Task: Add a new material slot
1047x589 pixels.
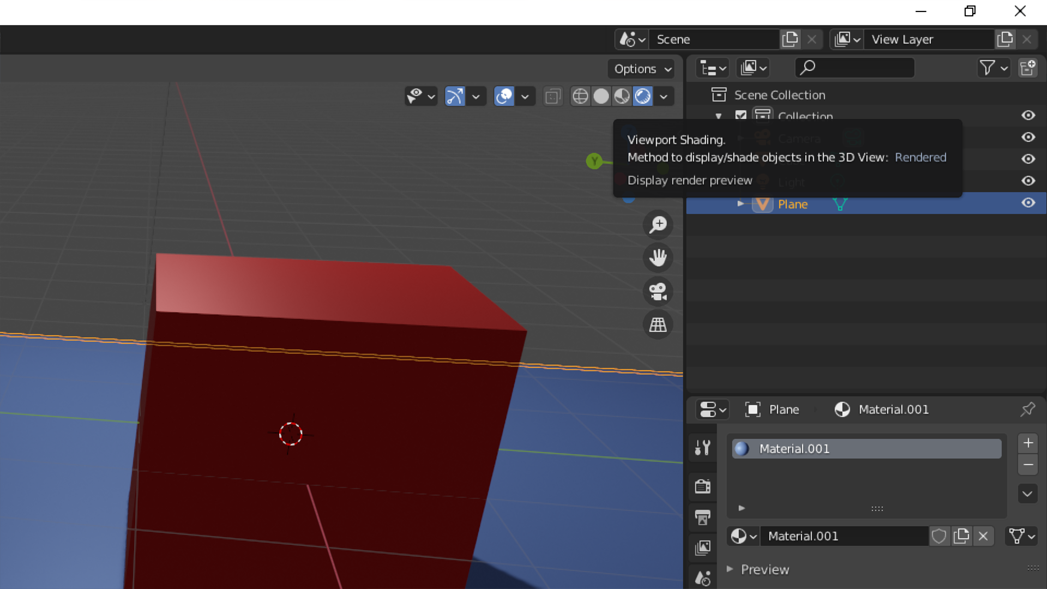Action: click(x=1028, y=443)
